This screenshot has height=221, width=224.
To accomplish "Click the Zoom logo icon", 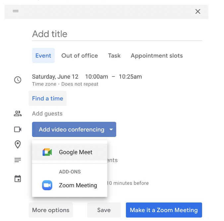I will (47, 185).
